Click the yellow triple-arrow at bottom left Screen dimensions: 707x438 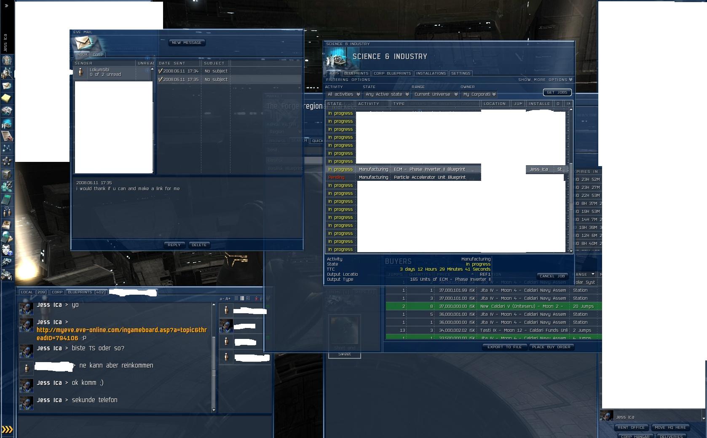point(8,430)
